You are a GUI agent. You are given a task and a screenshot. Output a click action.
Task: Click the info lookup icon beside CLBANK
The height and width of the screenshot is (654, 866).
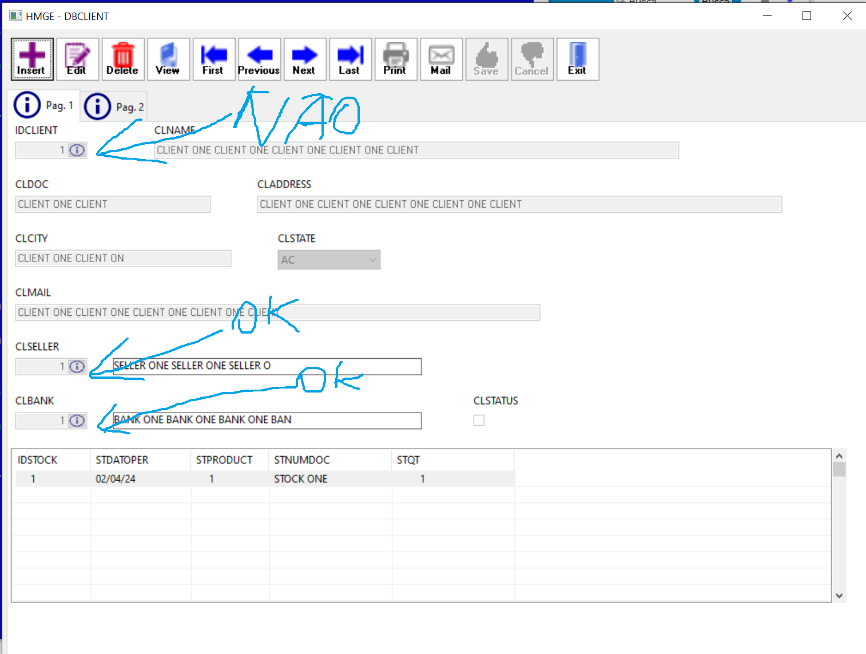(77, 421)
